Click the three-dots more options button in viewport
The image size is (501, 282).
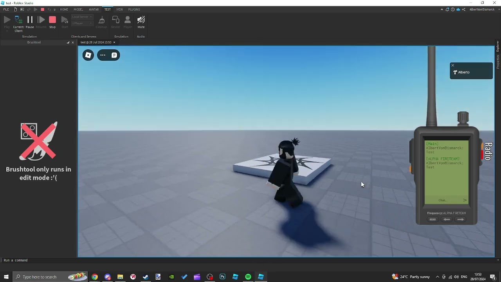pyautogui.click(x=103, y=55)
